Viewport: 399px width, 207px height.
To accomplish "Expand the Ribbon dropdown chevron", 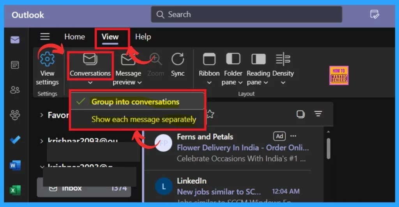I will [209, 82].
